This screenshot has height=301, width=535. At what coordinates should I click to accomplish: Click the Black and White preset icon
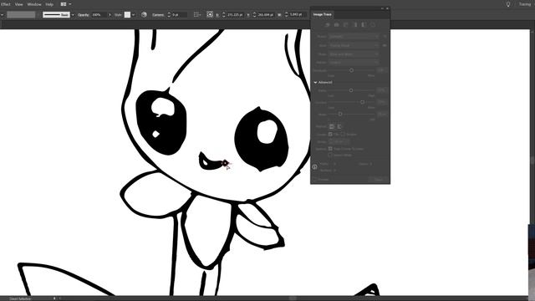364,25
